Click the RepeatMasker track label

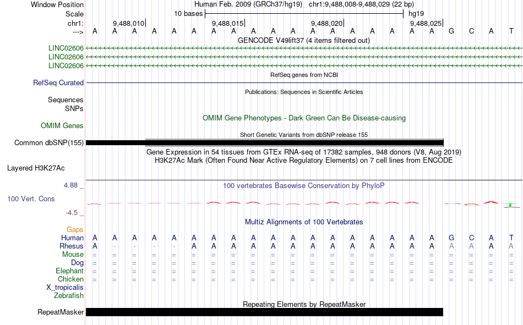click(61, 312)
